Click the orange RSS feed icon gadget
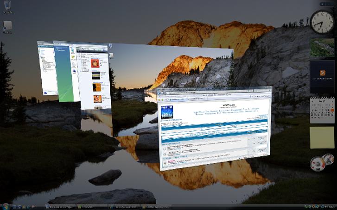 (322, 73)
